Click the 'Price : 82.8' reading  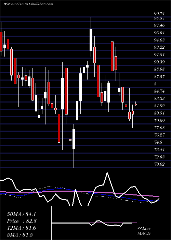22,221
